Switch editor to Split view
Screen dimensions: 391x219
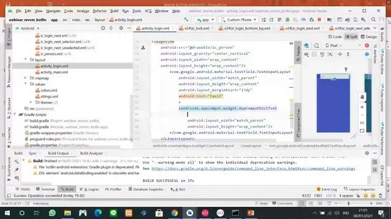tap(351, 36)
